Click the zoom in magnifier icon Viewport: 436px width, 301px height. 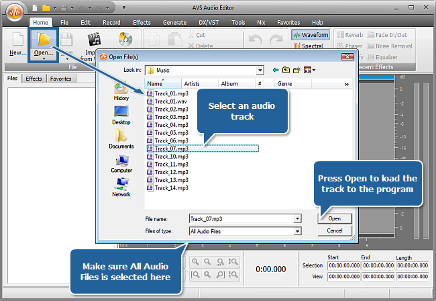coord(195,262)
